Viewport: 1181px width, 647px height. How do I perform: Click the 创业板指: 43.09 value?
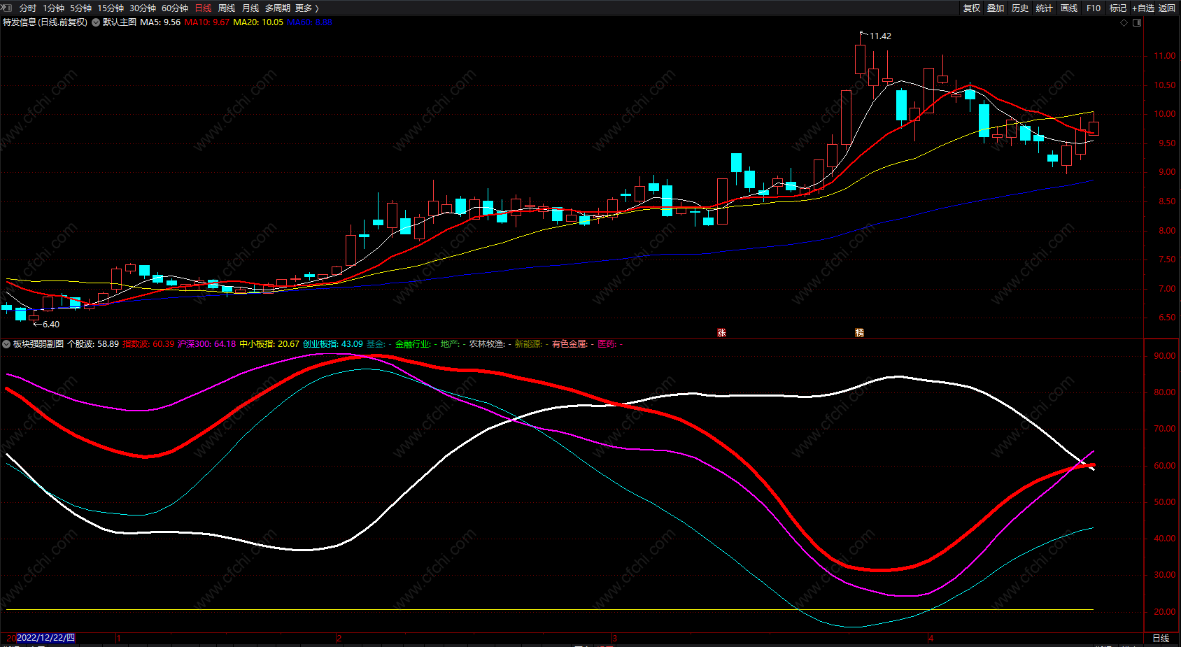tap(333, 344)
